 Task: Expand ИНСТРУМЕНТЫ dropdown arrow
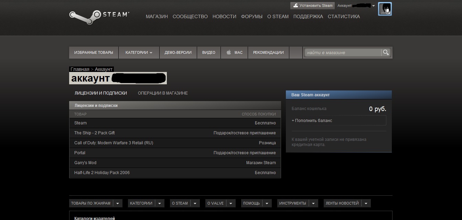click(x=313, y=203)
